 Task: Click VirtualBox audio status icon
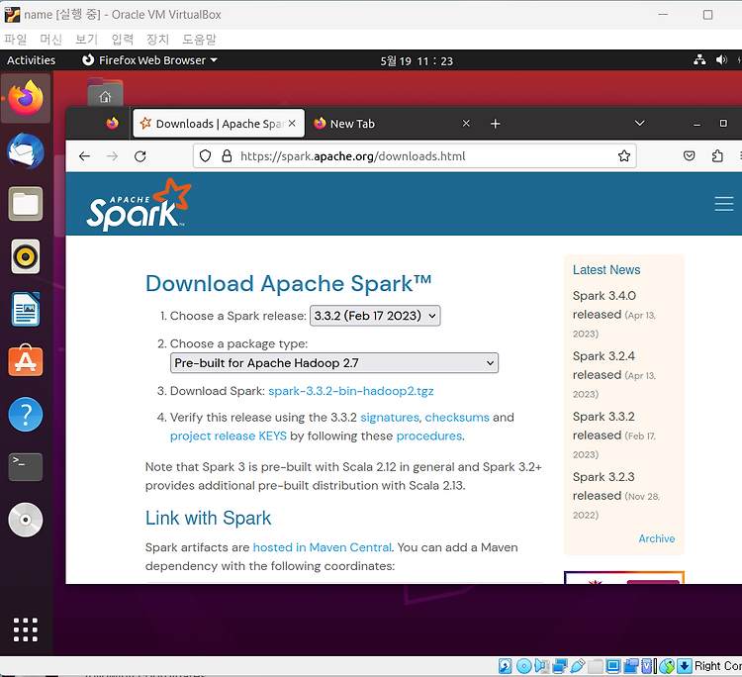(541, 666)
